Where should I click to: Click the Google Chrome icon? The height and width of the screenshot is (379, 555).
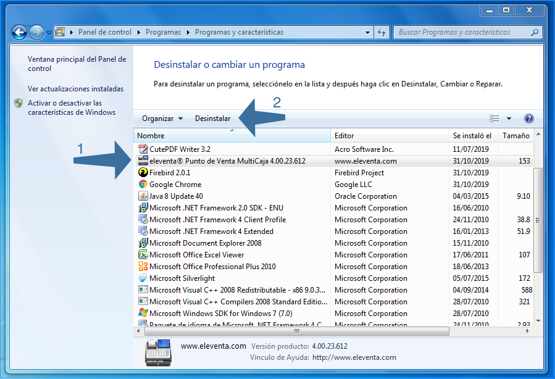point(143,184)
